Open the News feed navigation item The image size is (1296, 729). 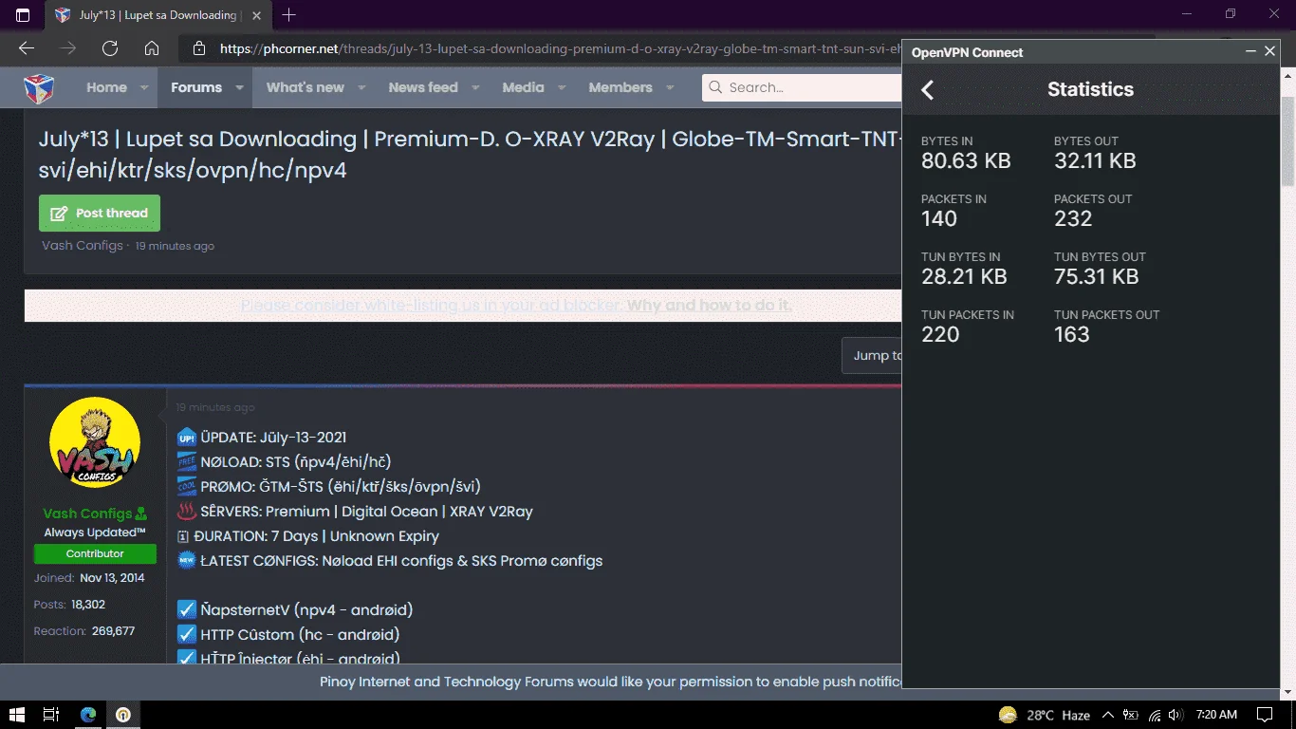(x=423, y=87)
